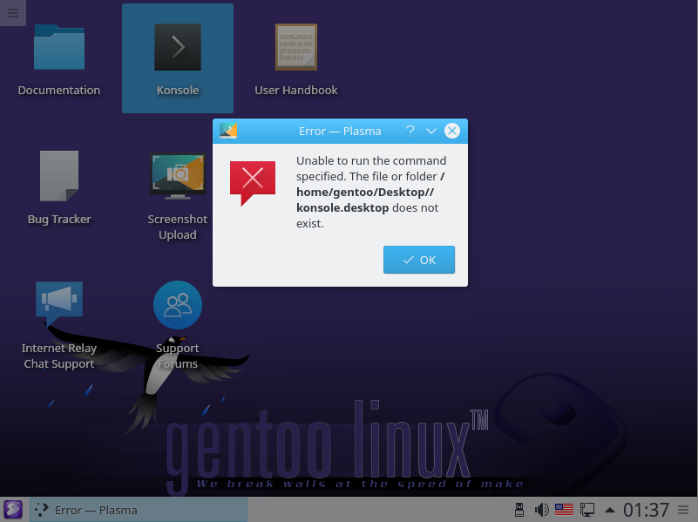Open the removable devices tray icon
Image resolution: width=698 pixels, height=522 pixels.
(518, 510)
